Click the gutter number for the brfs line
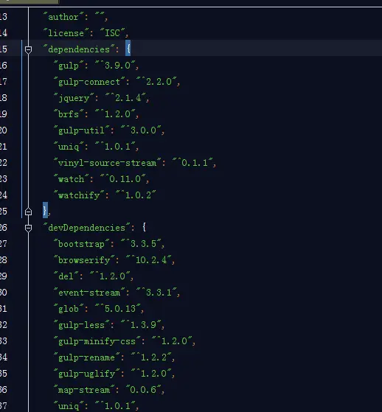 click(4, 114)
